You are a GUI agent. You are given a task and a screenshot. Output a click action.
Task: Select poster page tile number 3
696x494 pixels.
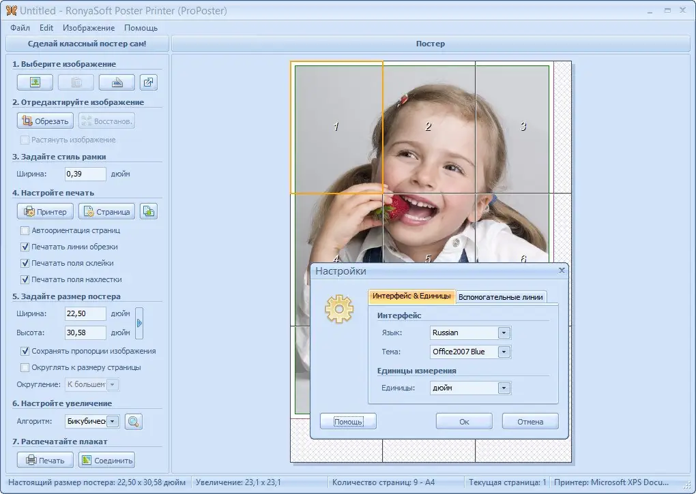523,127
